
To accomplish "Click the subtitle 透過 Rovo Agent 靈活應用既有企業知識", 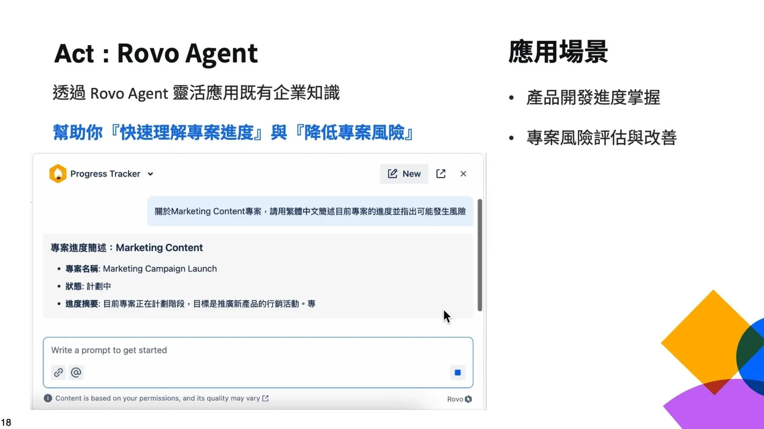I will (196, 93).
